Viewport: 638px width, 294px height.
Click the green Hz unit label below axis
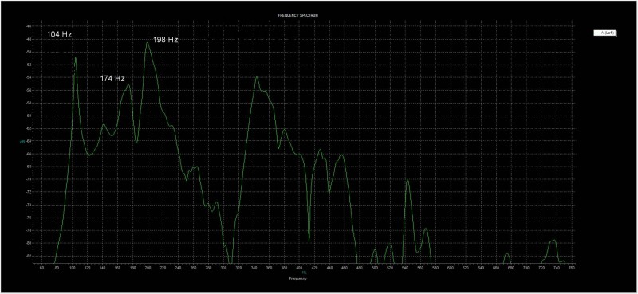(304, 273)
